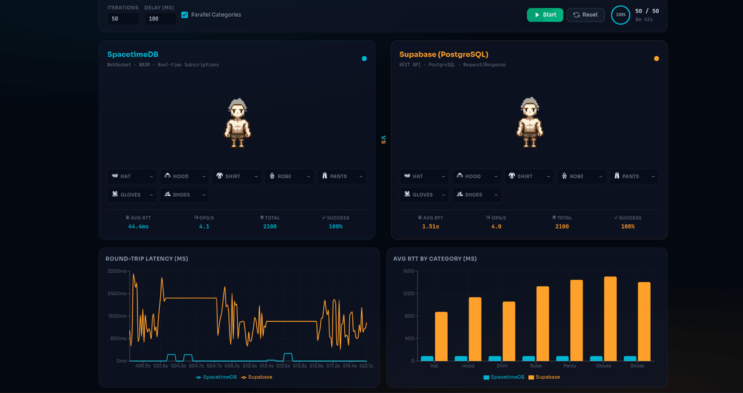Click the HAT crown icon on SpacetimeDB panel

coord(116,176)
